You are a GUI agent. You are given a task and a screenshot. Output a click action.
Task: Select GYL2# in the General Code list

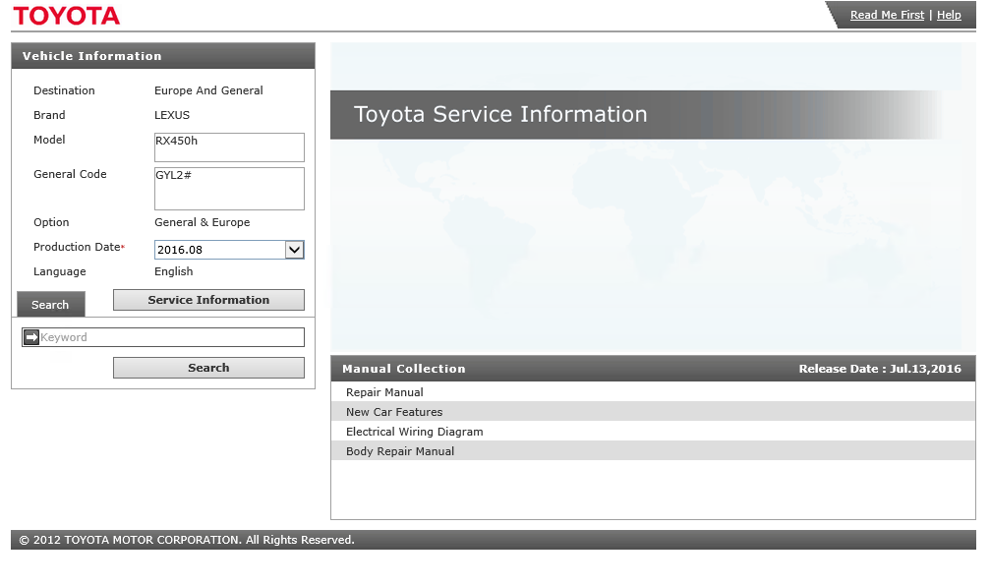(175, 175)
